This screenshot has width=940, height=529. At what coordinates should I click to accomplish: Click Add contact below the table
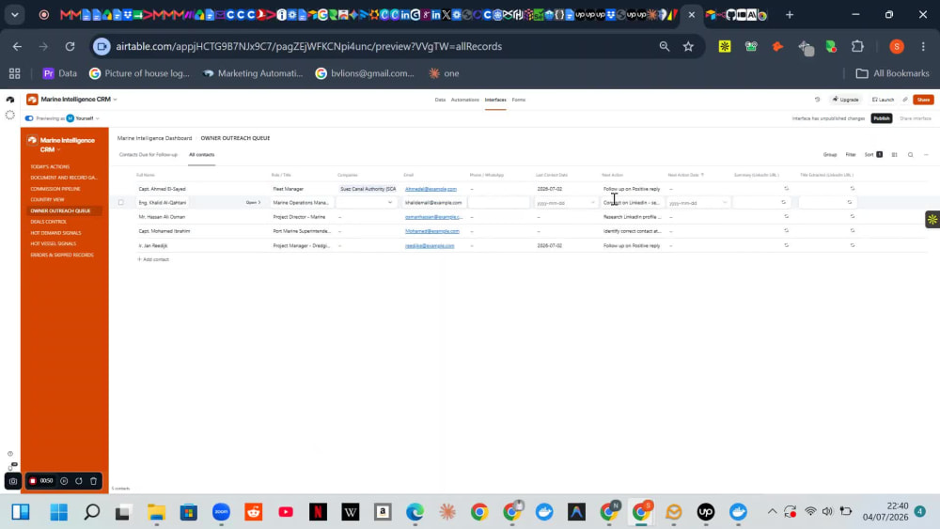tap(153, 259)
